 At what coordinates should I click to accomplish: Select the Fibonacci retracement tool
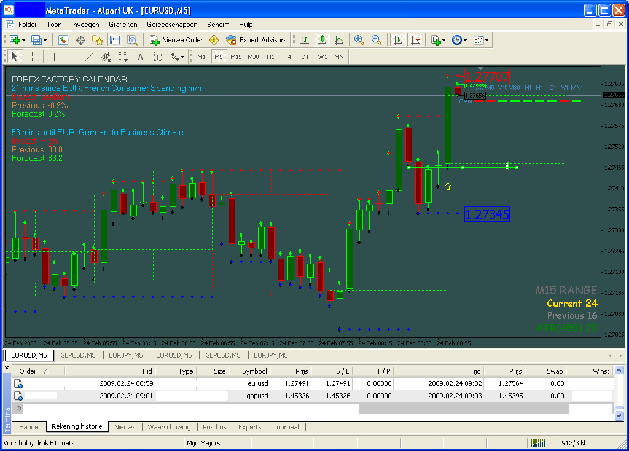[x=123, y=57]
